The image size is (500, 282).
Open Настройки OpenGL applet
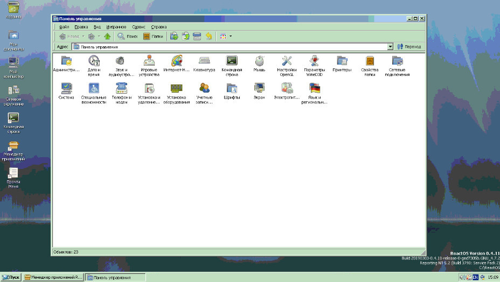[x=287, y=66]
